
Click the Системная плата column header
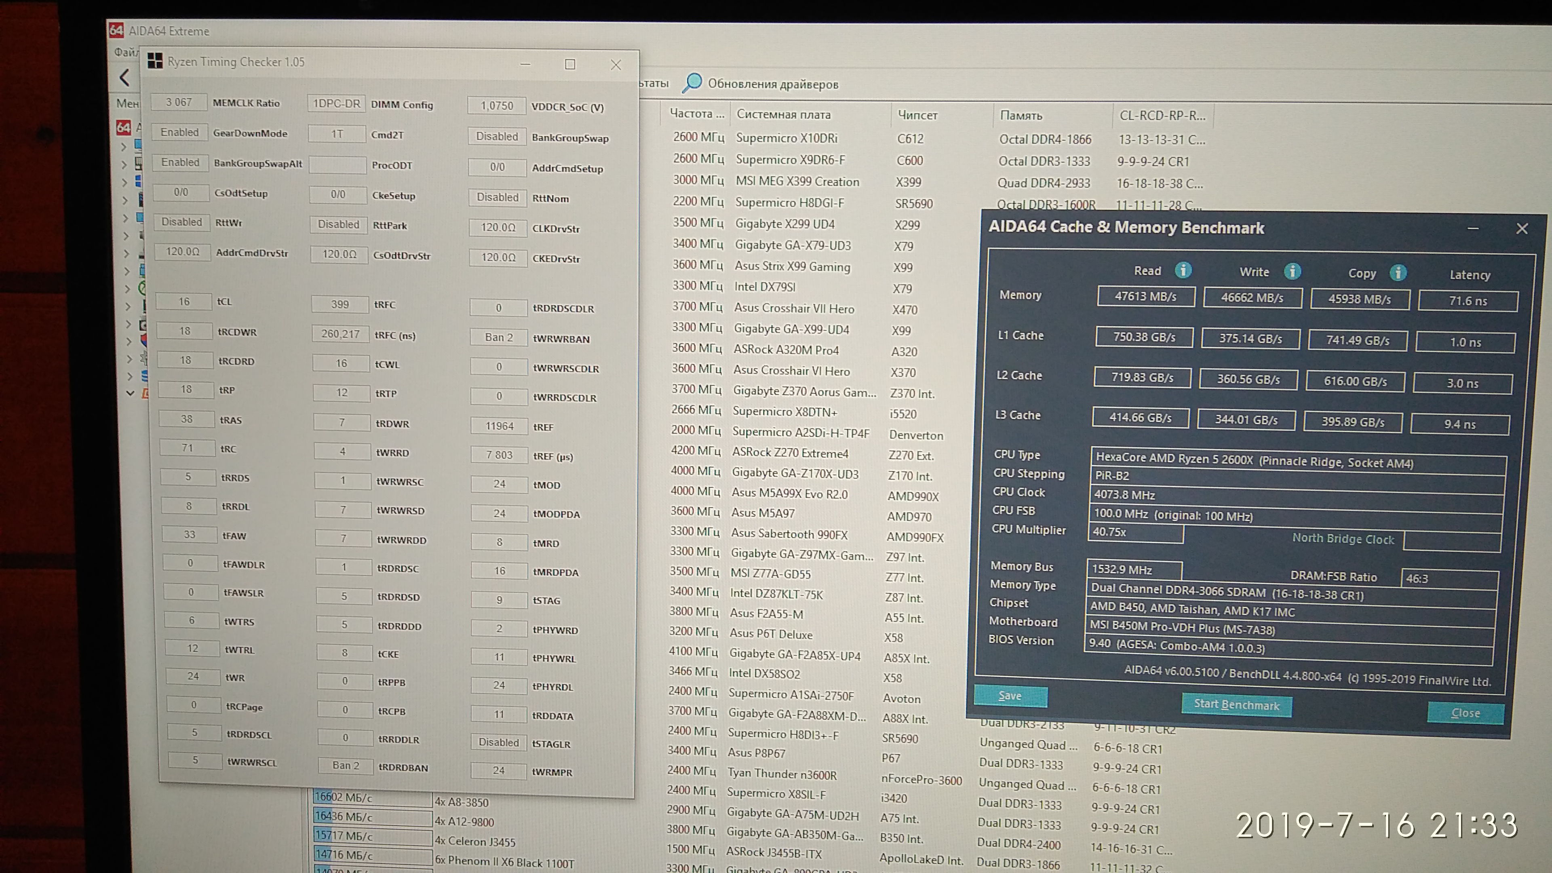pyautogui.click(x=783, y=114)
